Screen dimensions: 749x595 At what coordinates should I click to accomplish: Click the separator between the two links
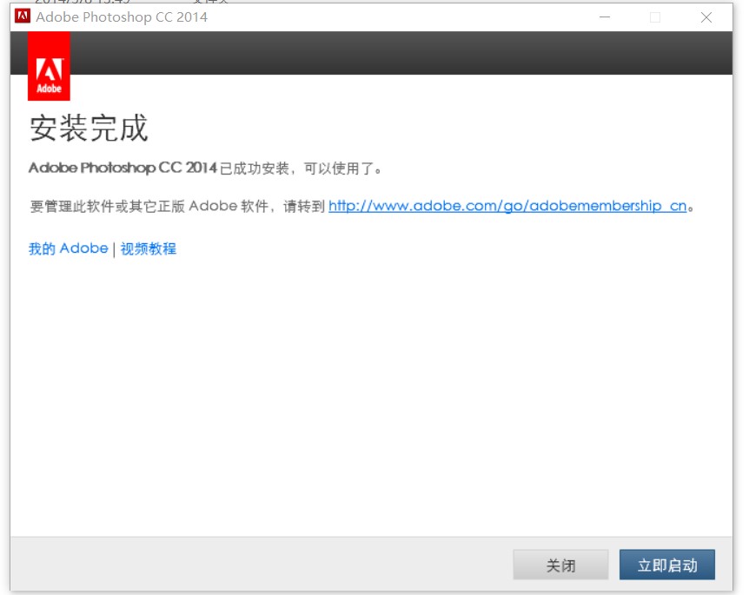114,249
